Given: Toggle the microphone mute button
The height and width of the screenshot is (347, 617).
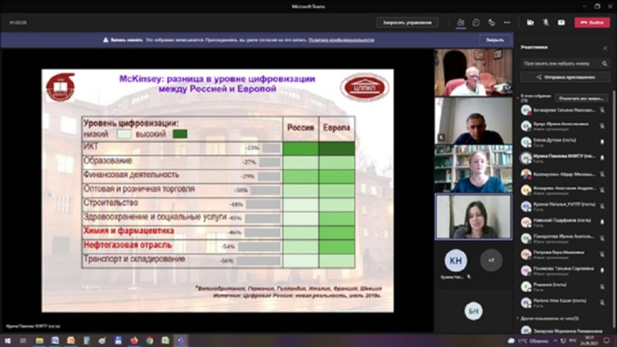Looking at the screenshot, I should tap(546, 23).
